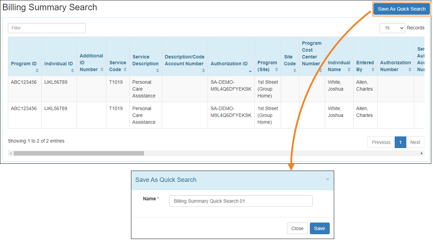Go to Previous page
The image size is (433, 240).
pyautogui.click(x=381, y=142)
